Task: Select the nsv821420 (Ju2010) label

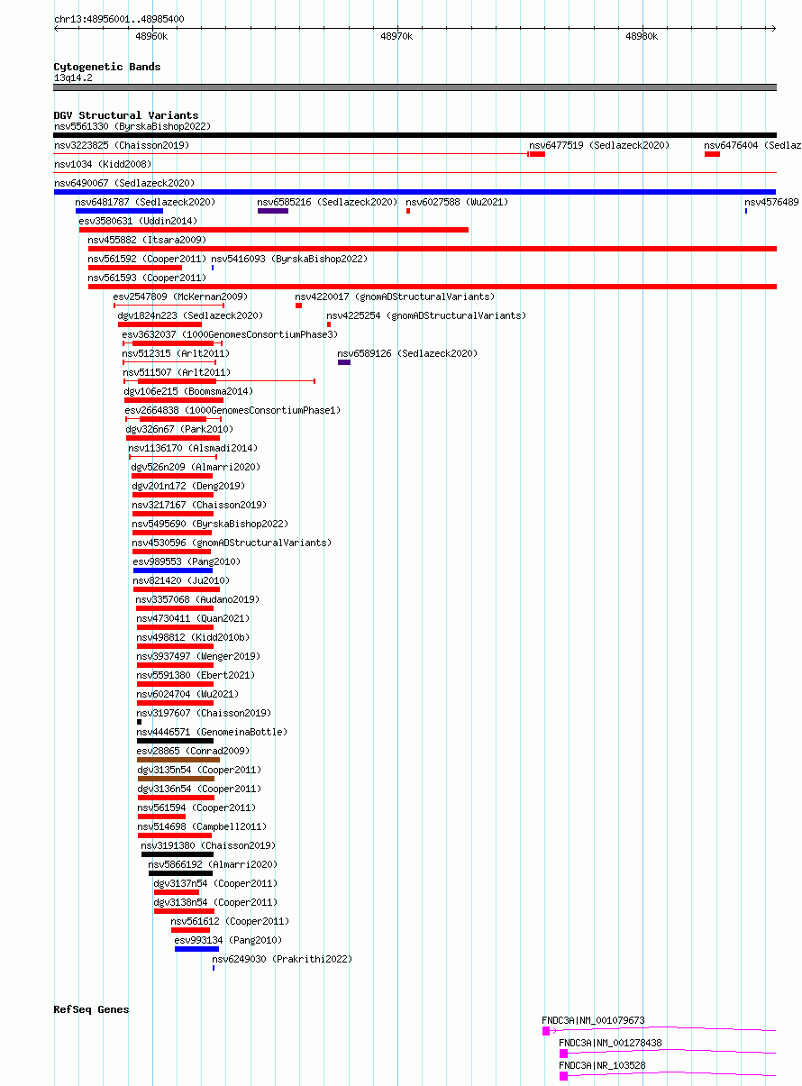Action: click(181, 580)
